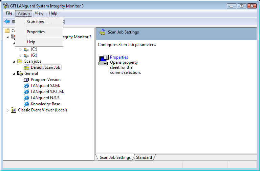
Task: Select the General tree label
Action: [31, 73]
